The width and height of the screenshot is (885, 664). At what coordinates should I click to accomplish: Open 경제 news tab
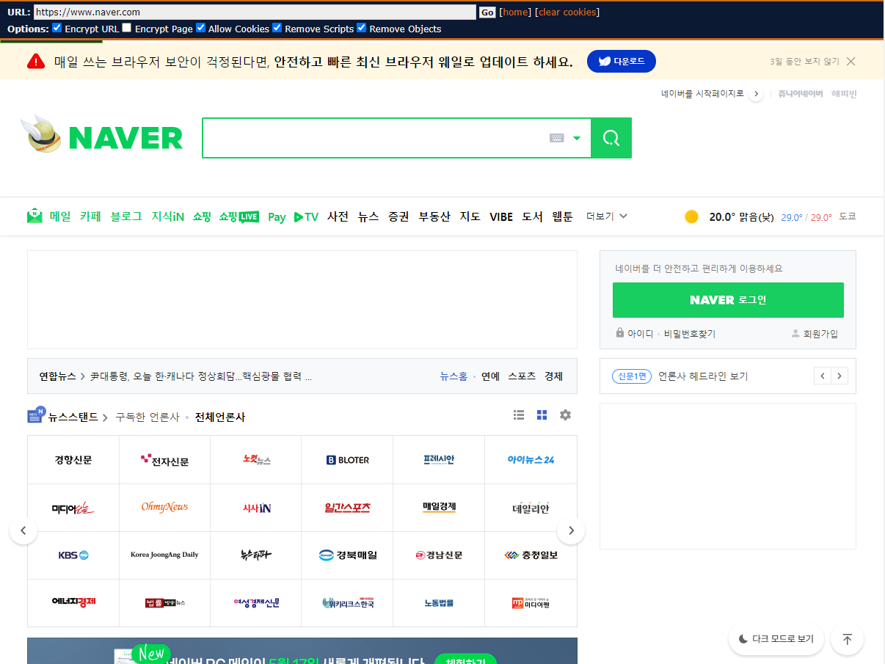[553, 376]
